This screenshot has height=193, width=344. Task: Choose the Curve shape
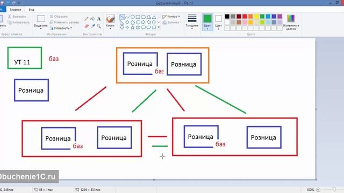click(127, 17)
